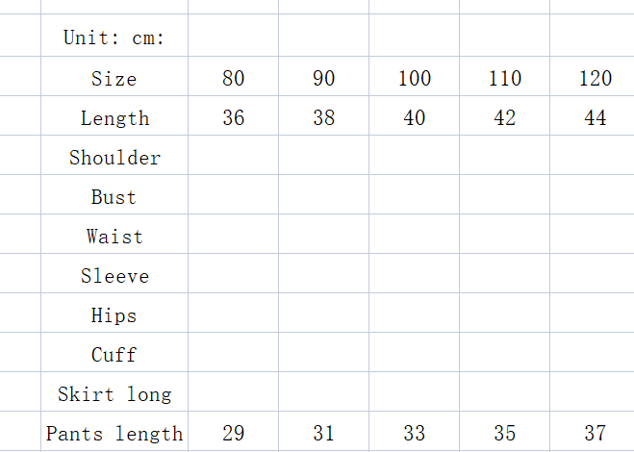Click the Shoulder label cell
The width and height of the screenshot is (634, 452).
click(114, 157)
